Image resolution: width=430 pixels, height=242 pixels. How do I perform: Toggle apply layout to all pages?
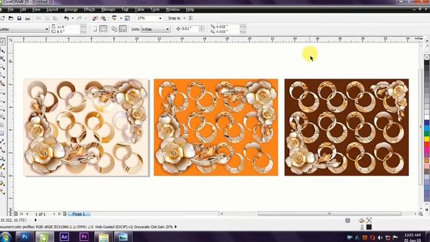pos(114,29)
